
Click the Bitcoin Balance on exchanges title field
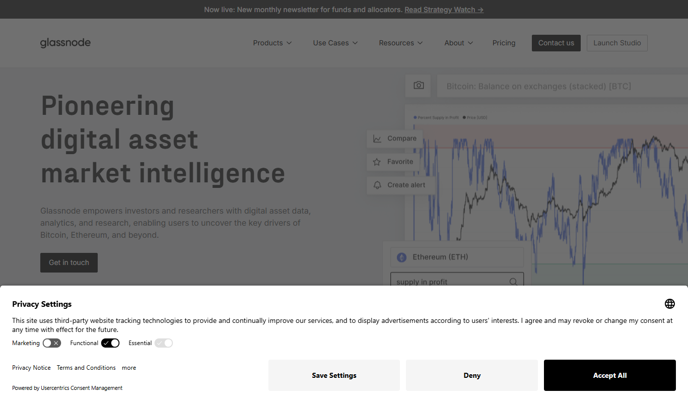click(x=562, y=86)
